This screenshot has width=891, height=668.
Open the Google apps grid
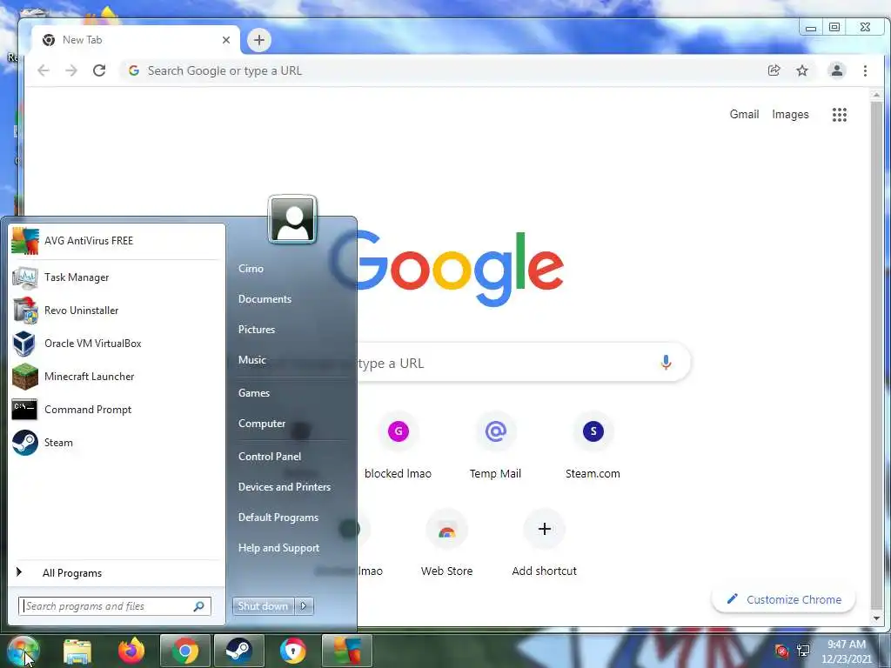tap(840, 115)
